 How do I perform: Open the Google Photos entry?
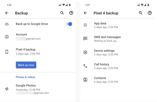[x=39, y=89]
